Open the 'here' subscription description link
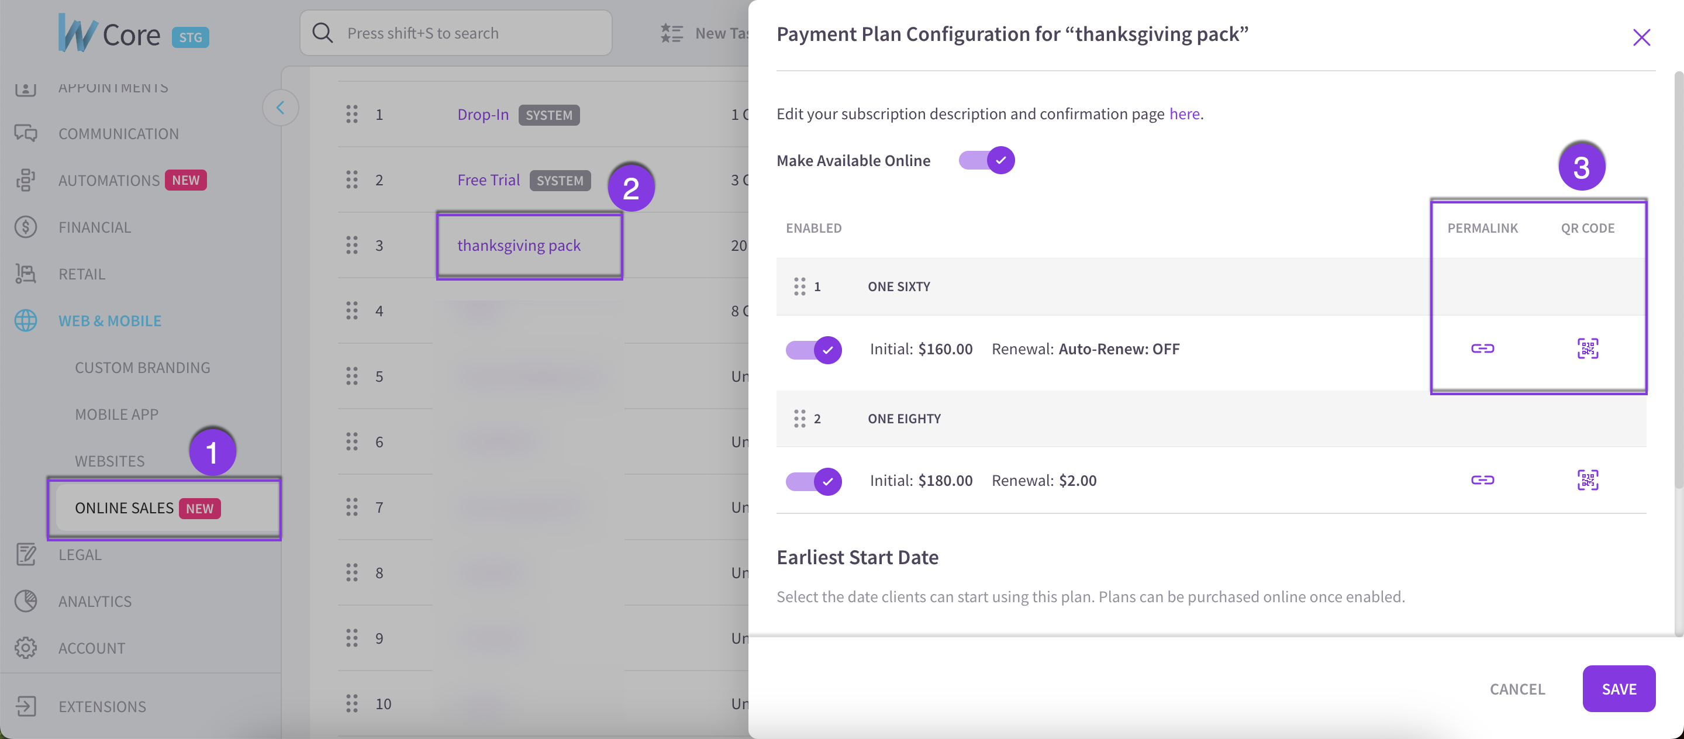The width and height of the screenshot is (1684, 739). point(1184,113)
